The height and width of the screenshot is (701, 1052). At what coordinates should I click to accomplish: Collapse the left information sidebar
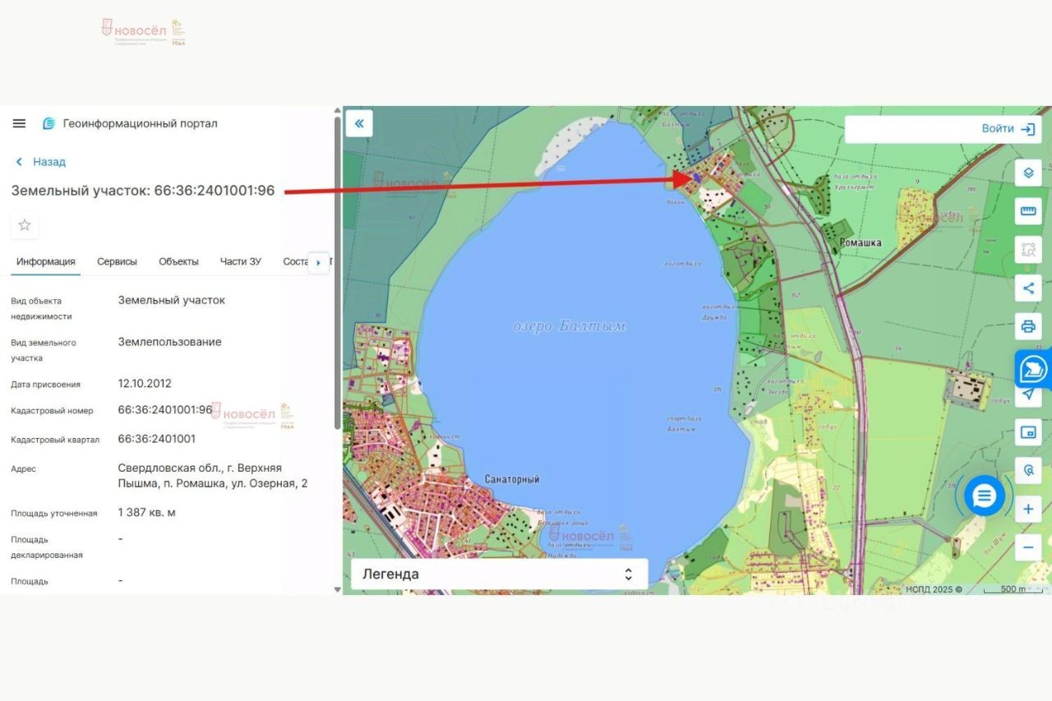(x=359, y=124)
